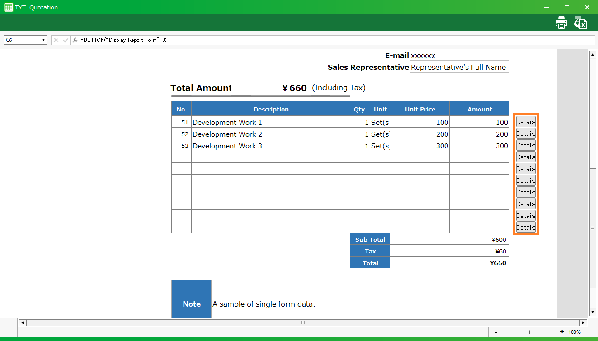
Task: Click the horizontal scrollbar left arrow
Action: tap(22, 323)
